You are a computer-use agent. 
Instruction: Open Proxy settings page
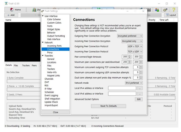(x=50, y=52)
